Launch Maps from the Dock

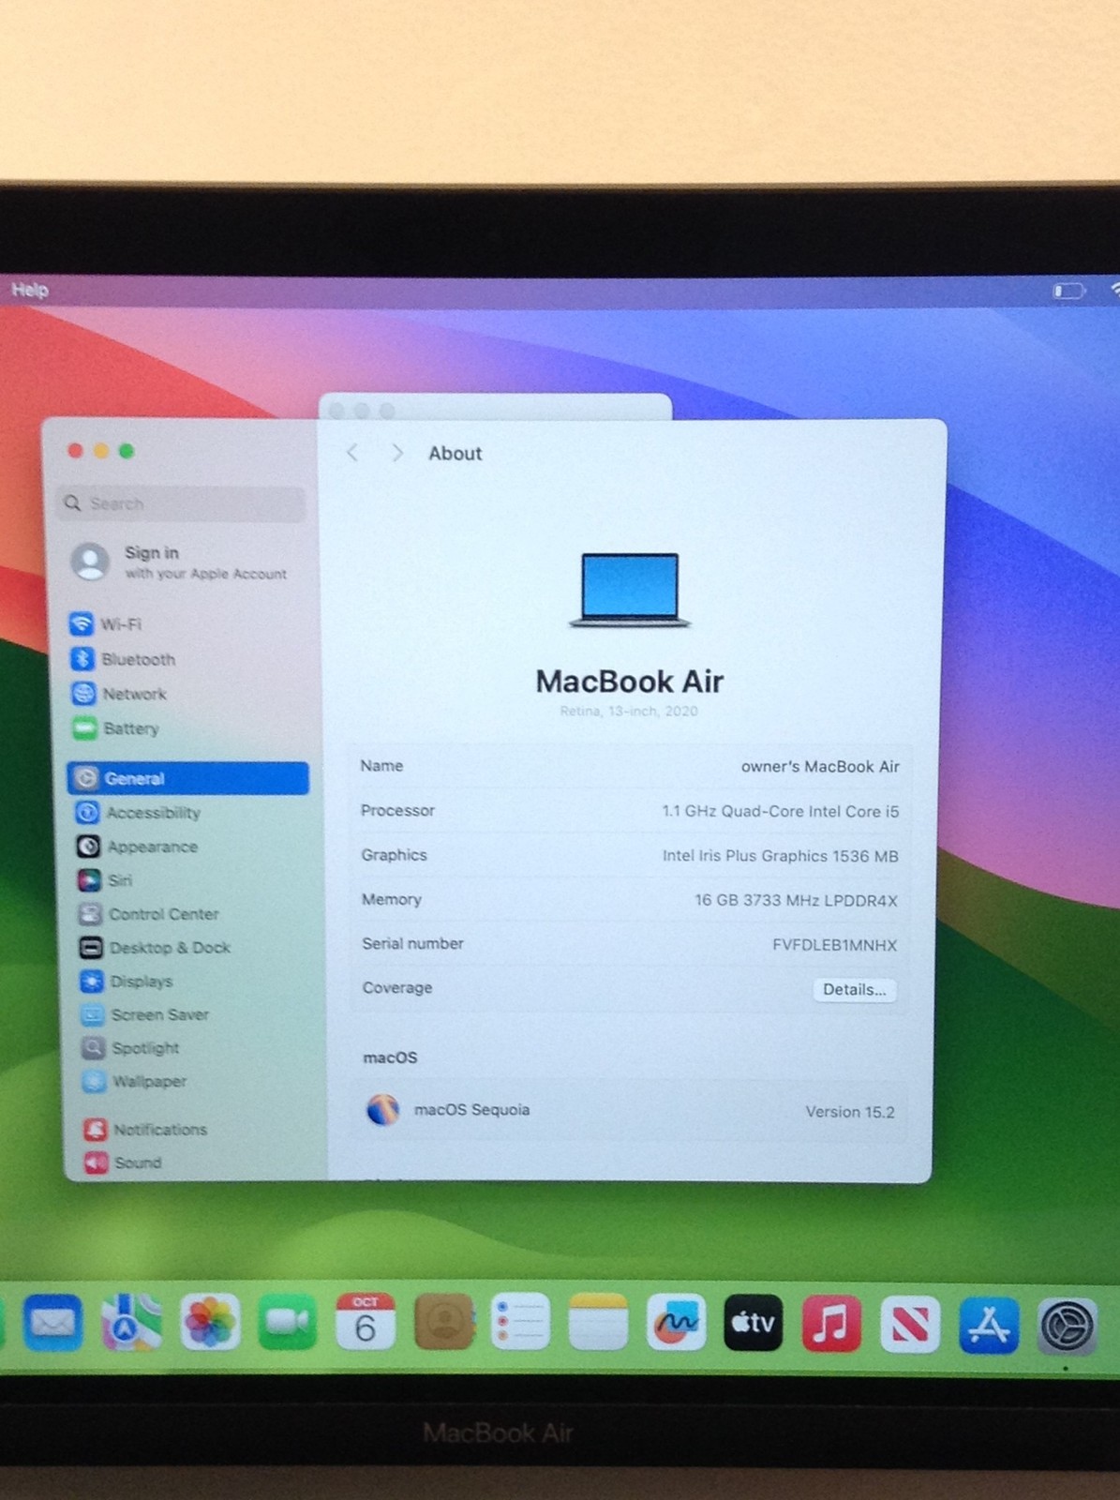click(x=131, y=1322)
